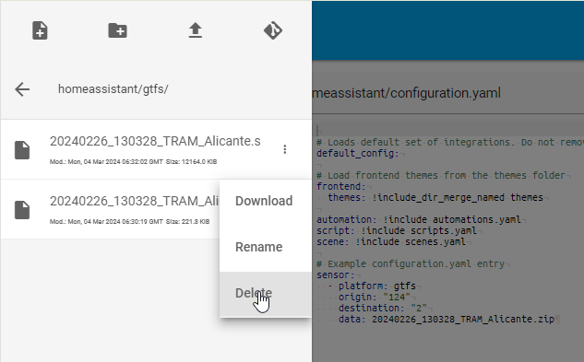Click the new folder icon

click(118, 30)
